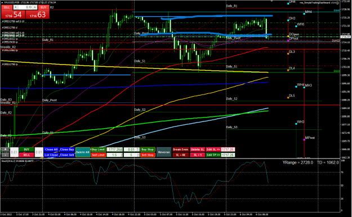This screenshot has width=352, height=217.
Task: Click the DL5 level label
Action: tap(292, 96)
